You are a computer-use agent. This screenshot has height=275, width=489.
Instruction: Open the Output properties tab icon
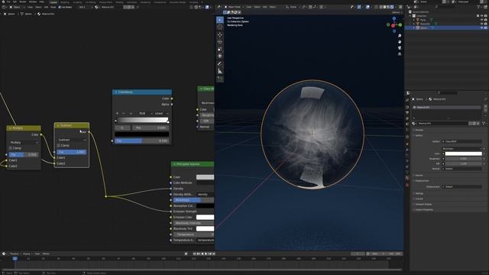(x=407, y=112)
